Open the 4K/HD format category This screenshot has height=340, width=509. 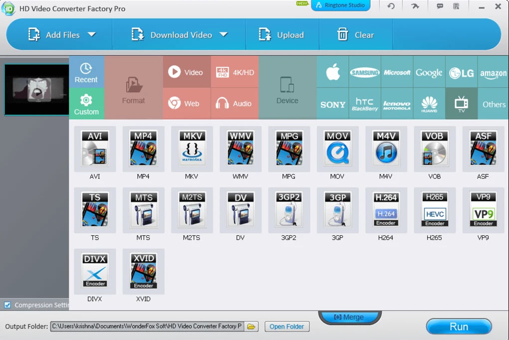(235, 72)
